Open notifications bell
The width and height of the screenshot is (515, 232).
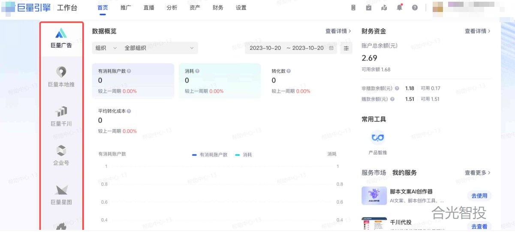pos(399,8)
